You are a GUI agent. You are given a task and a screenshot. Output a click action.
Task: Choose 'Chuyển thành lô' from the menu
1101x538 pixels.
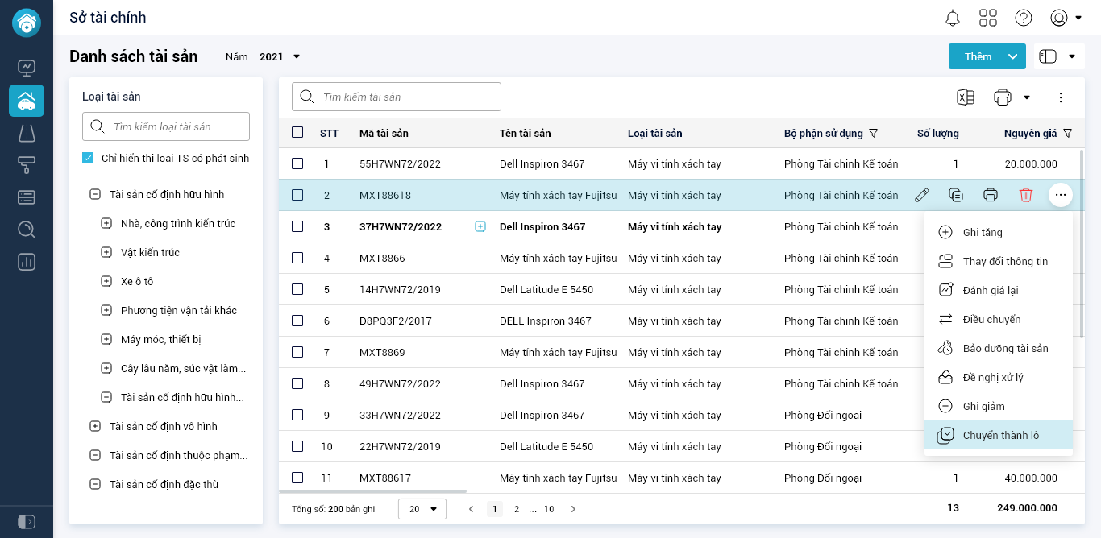[x=999, y=435]
